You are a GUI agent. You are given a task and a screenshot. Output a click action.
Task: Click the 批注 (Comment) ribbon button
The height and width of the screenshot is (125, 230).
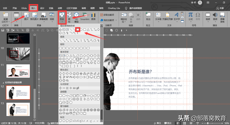(148, 16)
